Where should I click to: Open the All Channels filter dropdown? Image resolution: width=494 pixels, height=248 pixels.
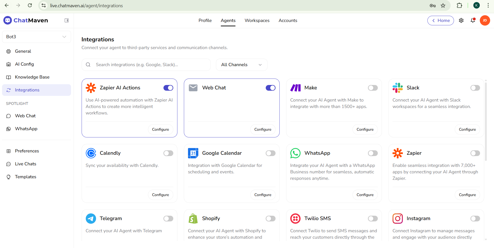point(241,65)
